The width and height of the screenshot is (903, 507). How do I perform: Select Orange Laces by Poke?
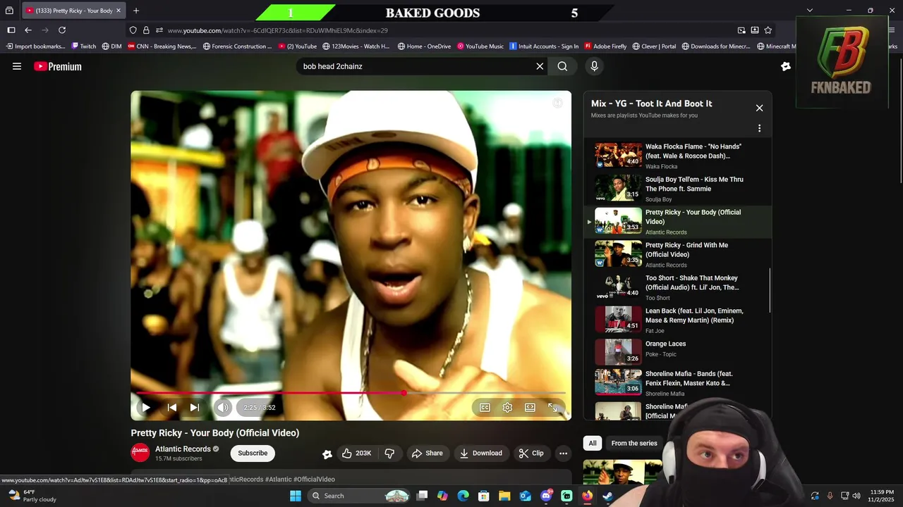(677, 352)
